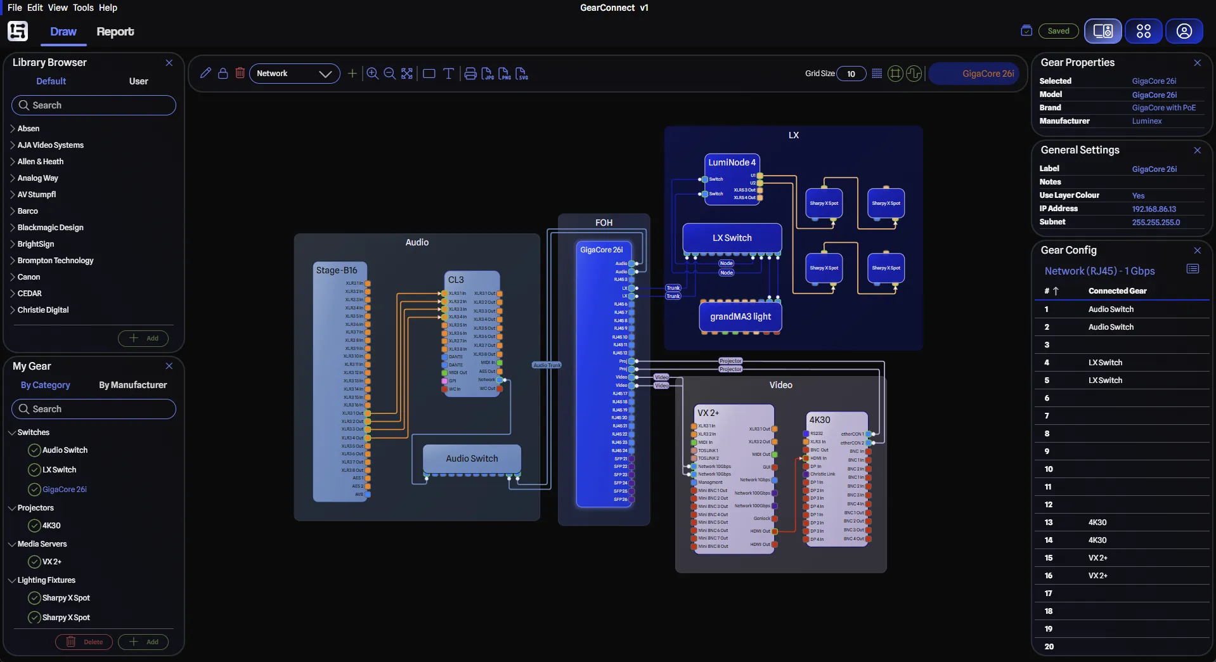Select the text tool
Screen dimensions: 1216x662
[x=448, y=74]
